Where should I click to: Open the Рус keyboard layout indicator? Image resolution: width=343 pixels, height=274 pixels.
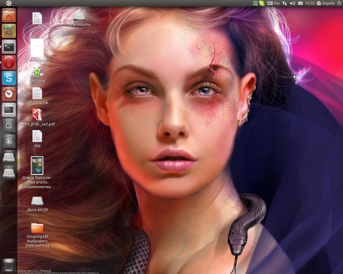(x=274, y=3)
